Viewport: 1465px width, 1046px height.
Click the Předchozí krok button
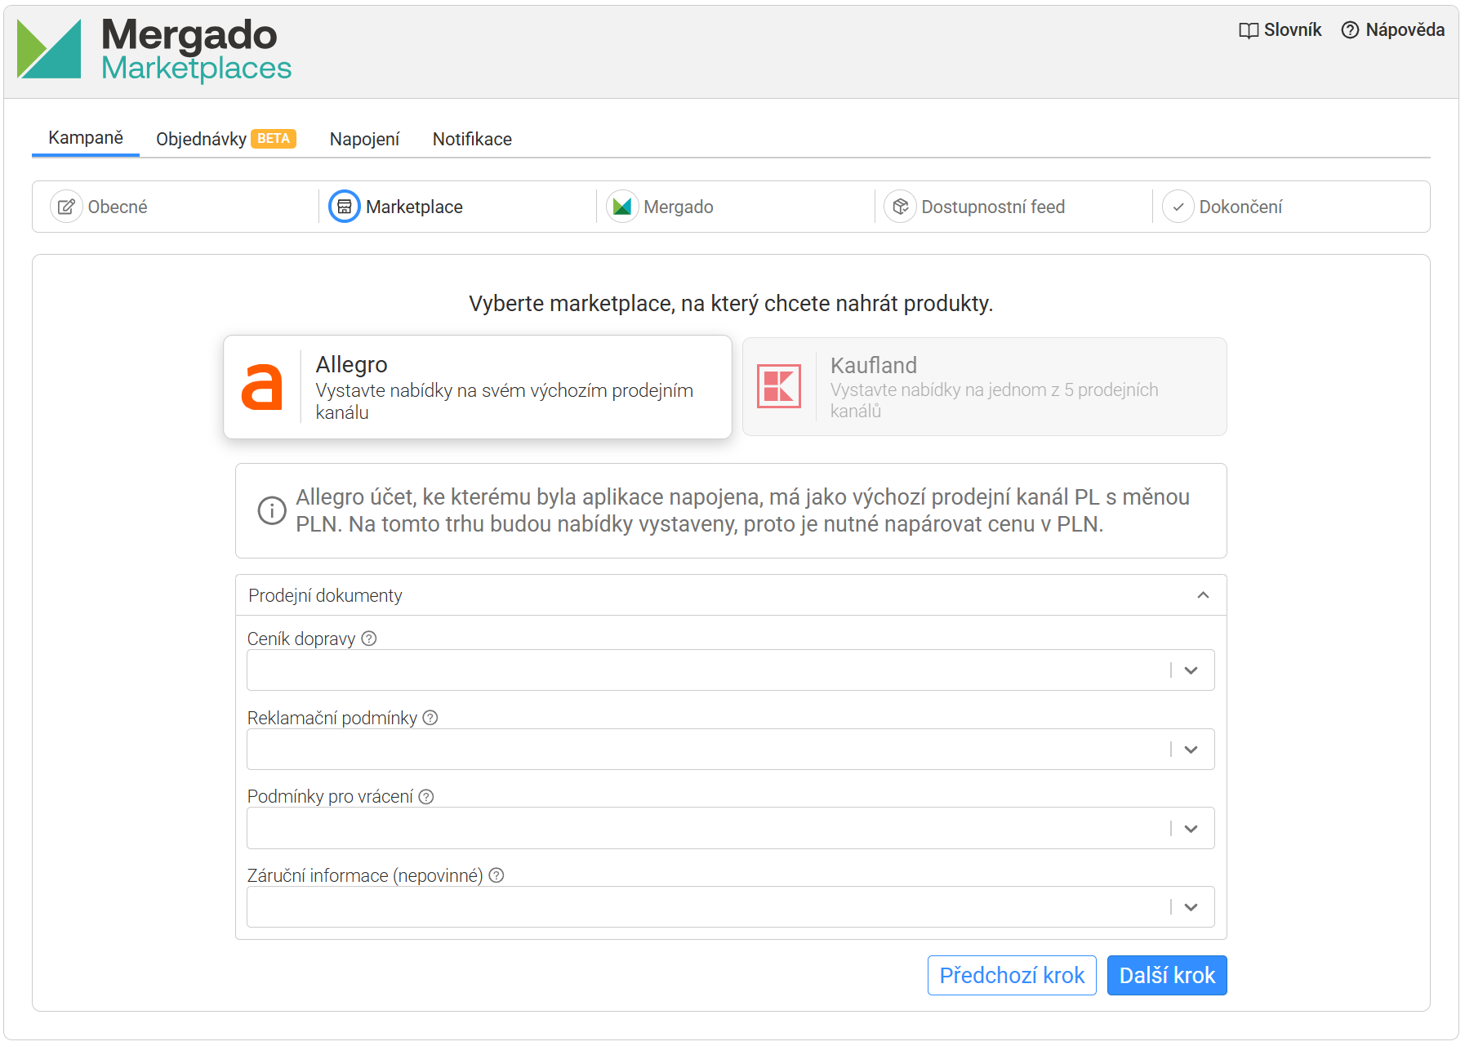click(x=1012, y=975)
